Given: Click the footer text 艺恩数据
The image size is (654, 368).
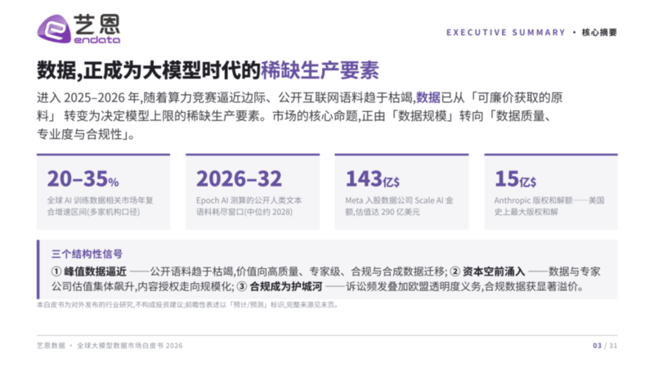Looking at the screenshot, I should pyautogui.click(x=51, y=345).
